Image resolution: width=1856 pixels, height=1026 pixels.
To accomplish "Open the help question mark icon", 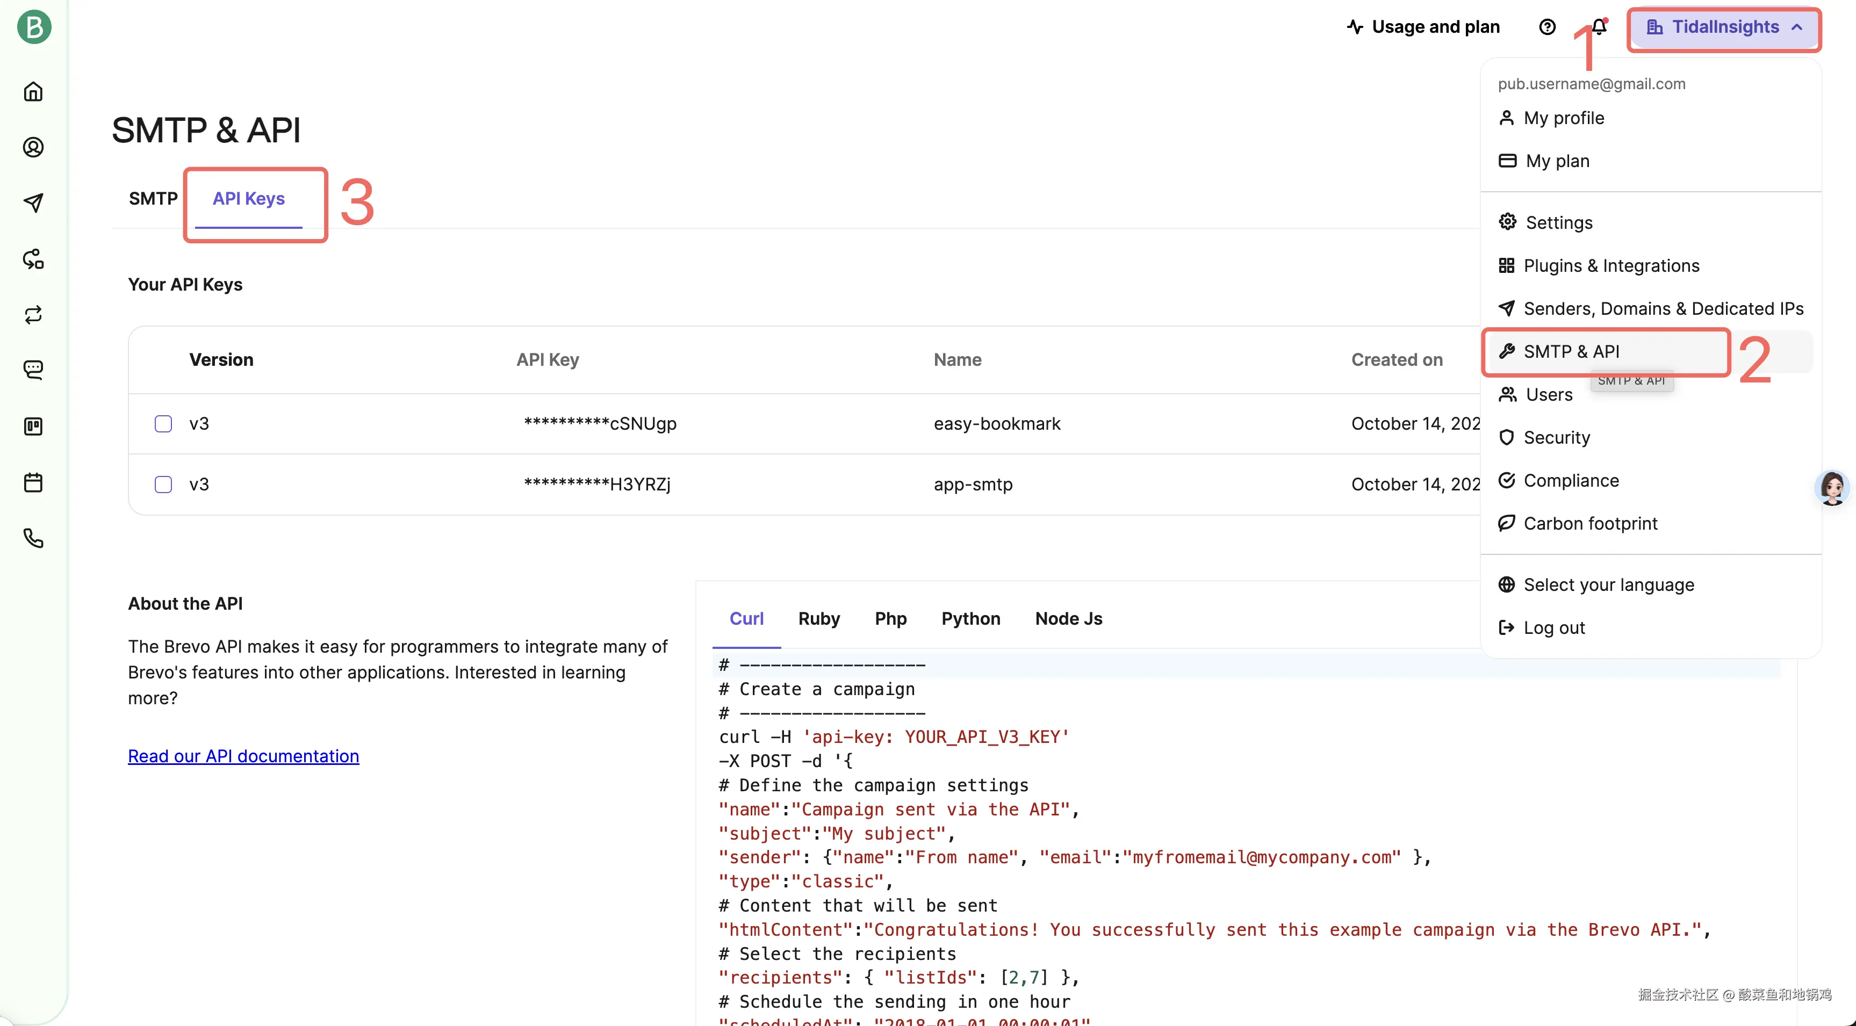I will (x=1547, y=27).
